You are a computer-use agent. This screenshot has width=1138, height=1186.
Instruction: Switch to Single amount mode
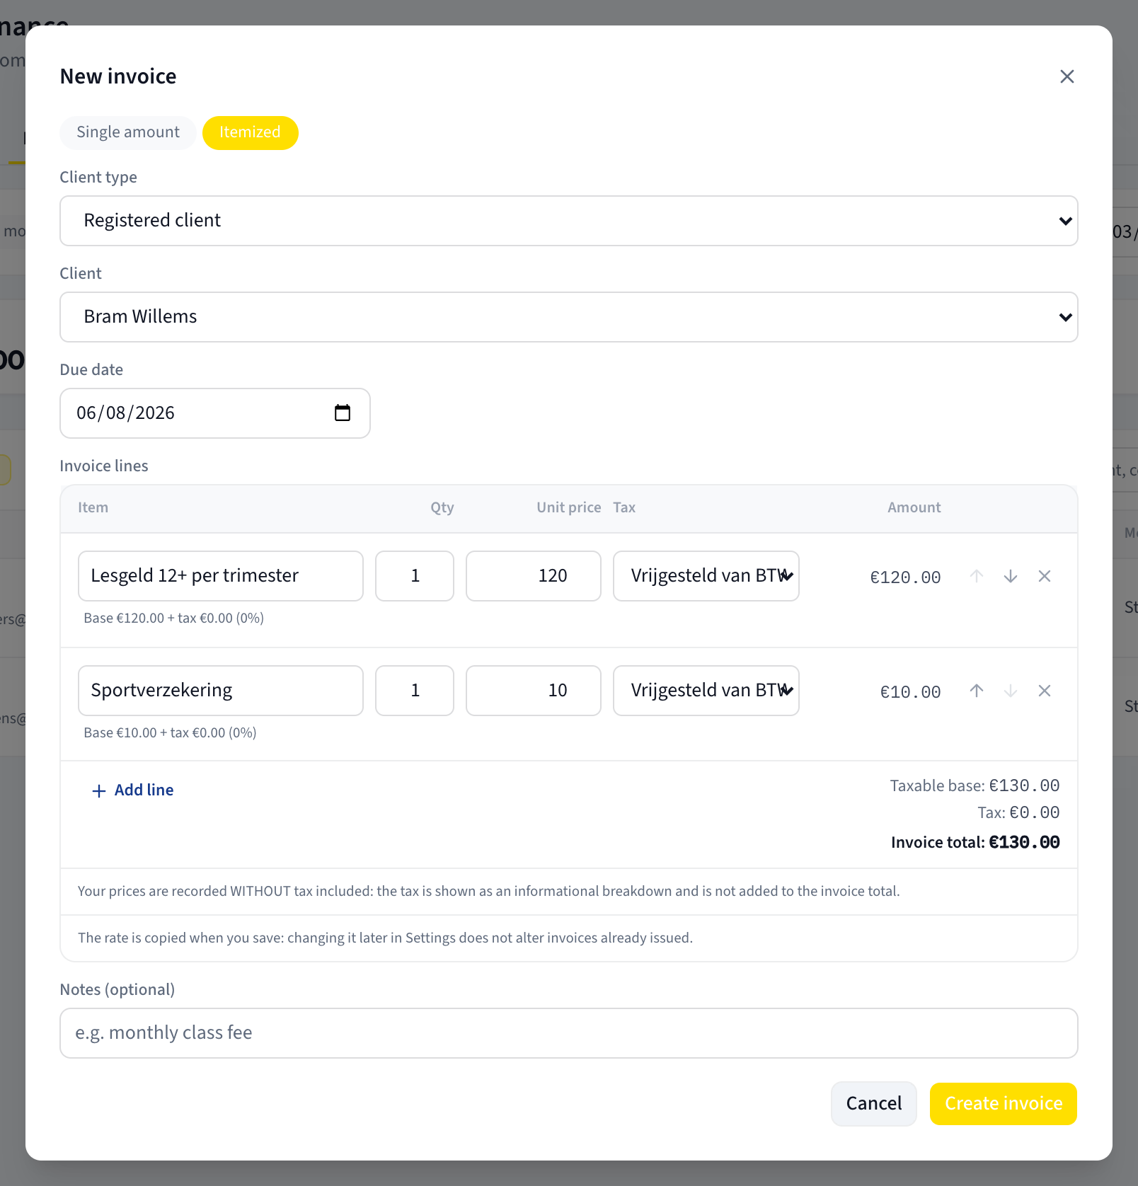(x=128, y=132)
